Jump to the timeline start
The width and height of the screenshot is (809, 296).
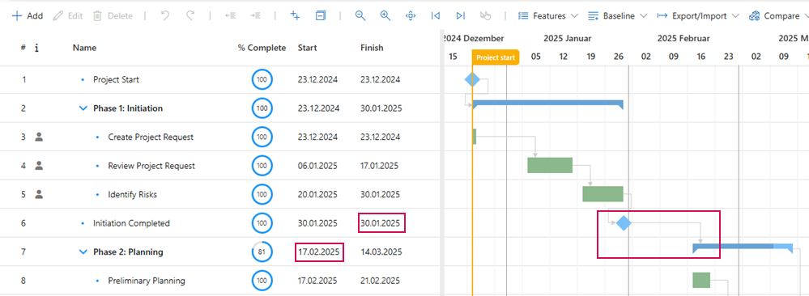click(x=436, y=16)
